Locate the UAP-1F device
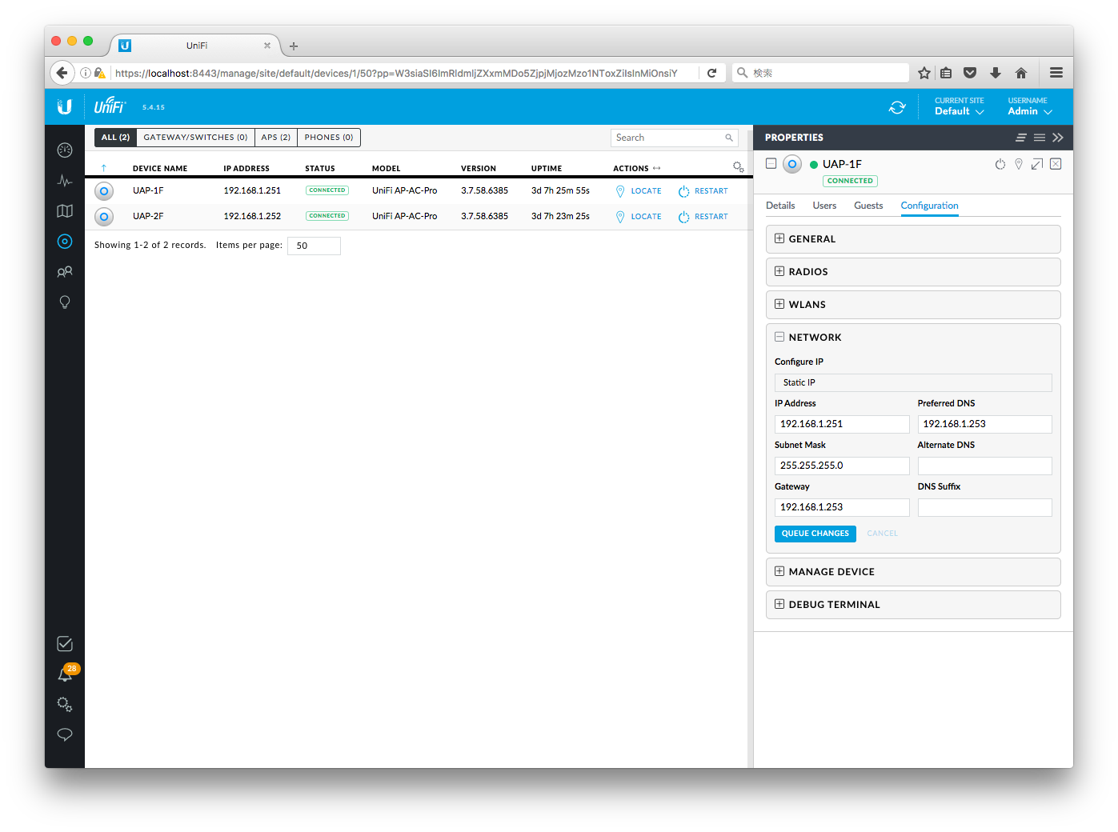Viewport: 1118px width, 832px height. point(639,191)
